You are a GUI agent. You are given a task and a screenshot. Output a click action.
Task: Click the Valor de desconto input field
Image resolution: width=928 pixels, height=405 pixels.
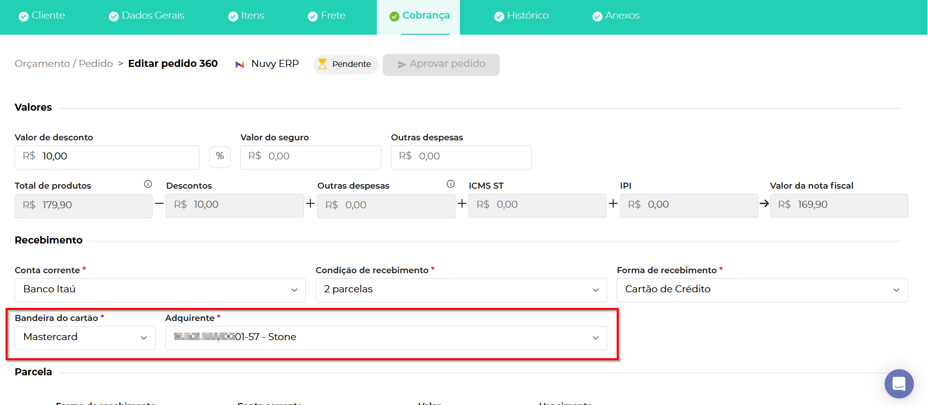tap(116, 157)
